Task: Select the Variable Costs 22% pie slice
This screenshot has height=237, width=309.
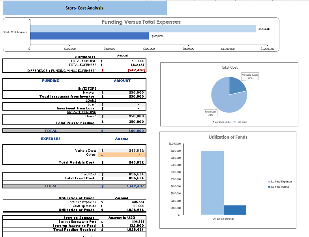Action: [x=236, y=86]
